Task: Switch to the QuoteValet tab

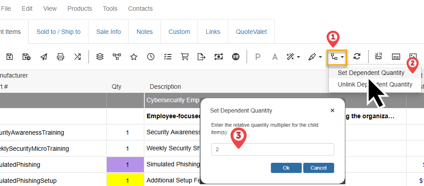Action: pyautogui.click(x=252, y=32)
